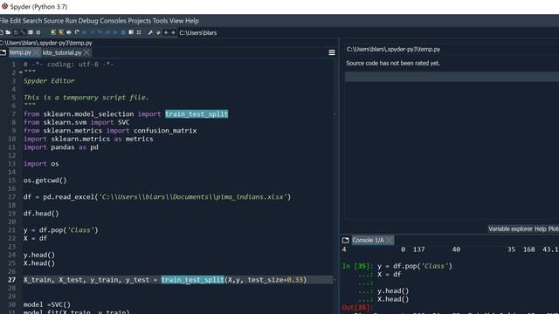Click the code analysis results filter bar
The image size is (559, 314).
click(x=452, y=77)
